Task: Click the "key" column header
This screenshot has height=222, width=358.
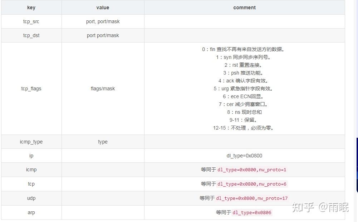Action: tap(31, 7)
